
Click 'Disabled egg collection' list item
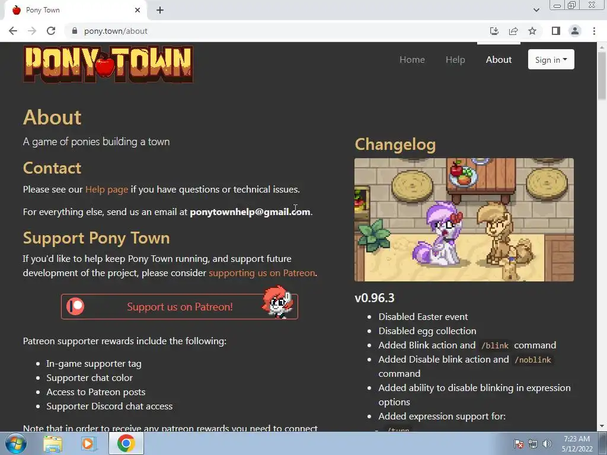pos(427,331)
